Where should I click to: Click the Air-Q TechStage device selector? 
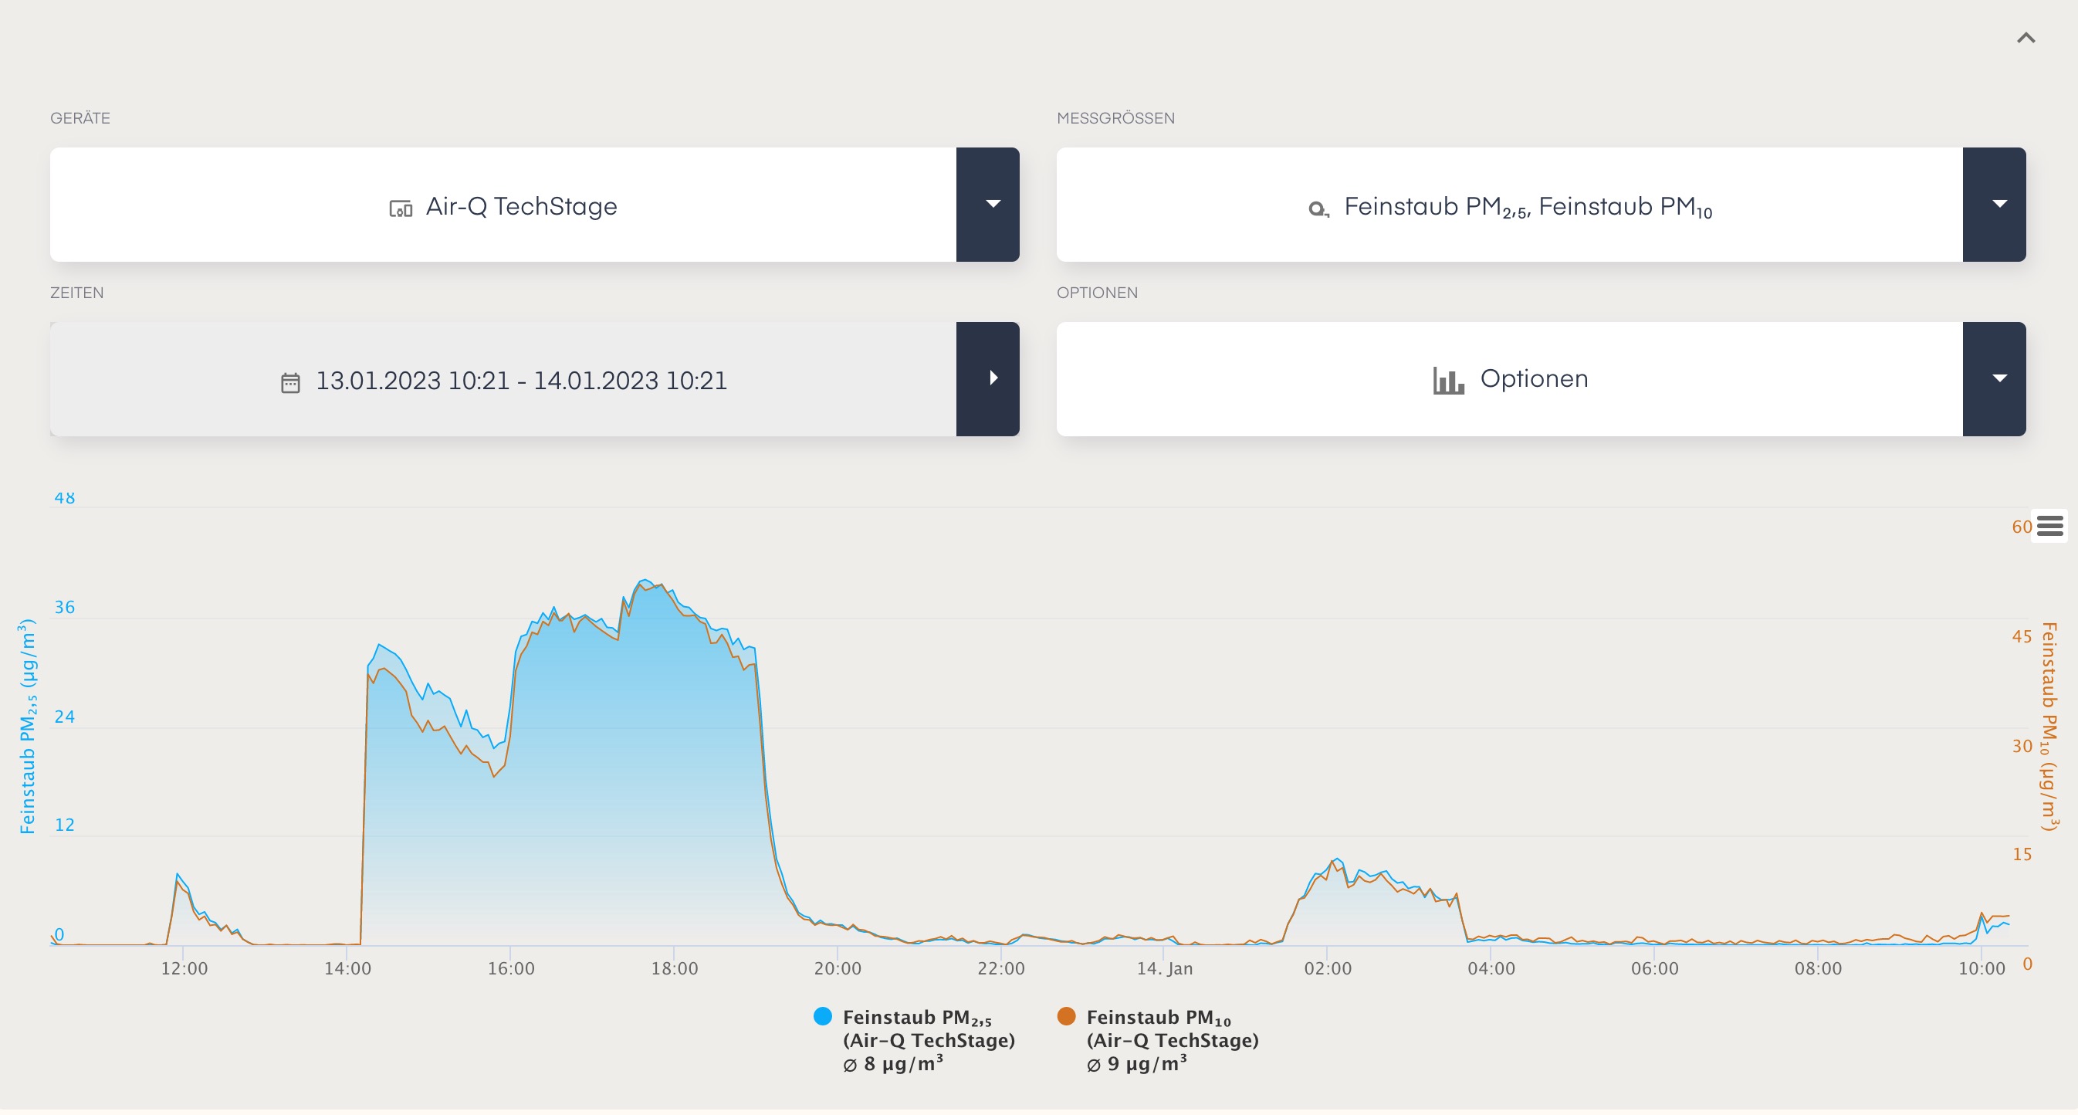520,206
